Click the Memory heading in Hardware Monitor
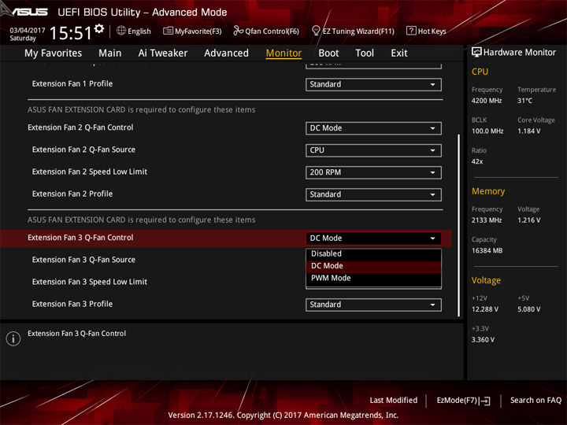The height and width of the screenshot is (425, 567). click(x=488, y=191)
